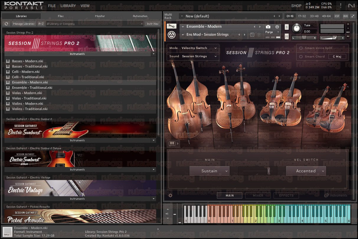Shift keyboard octave up arrow
Viewport: 358px width, 239px height.
tap(168, 209)
